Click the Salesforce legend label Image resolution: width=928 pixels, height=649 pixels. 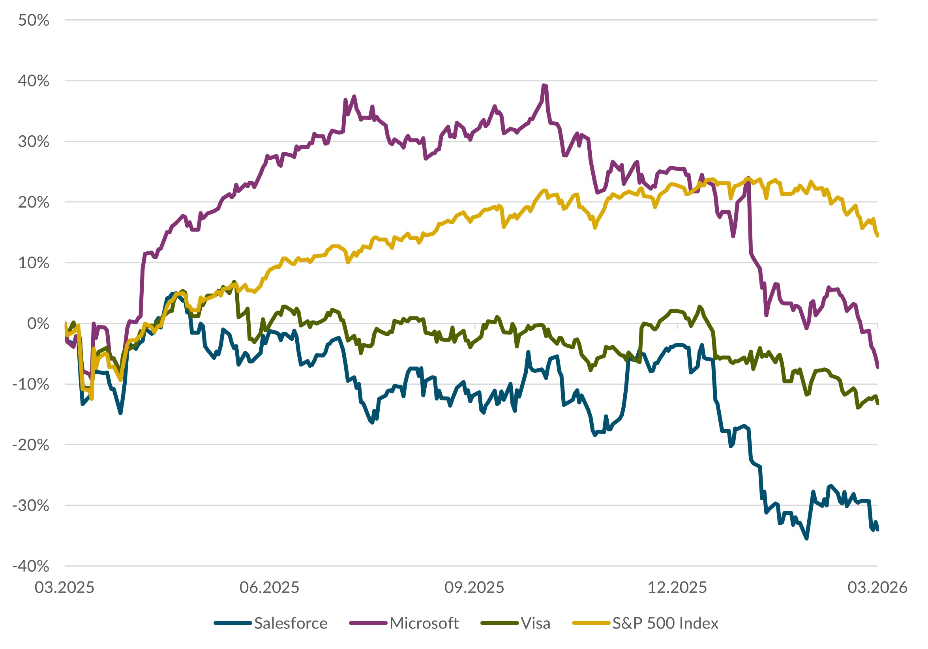291,623
